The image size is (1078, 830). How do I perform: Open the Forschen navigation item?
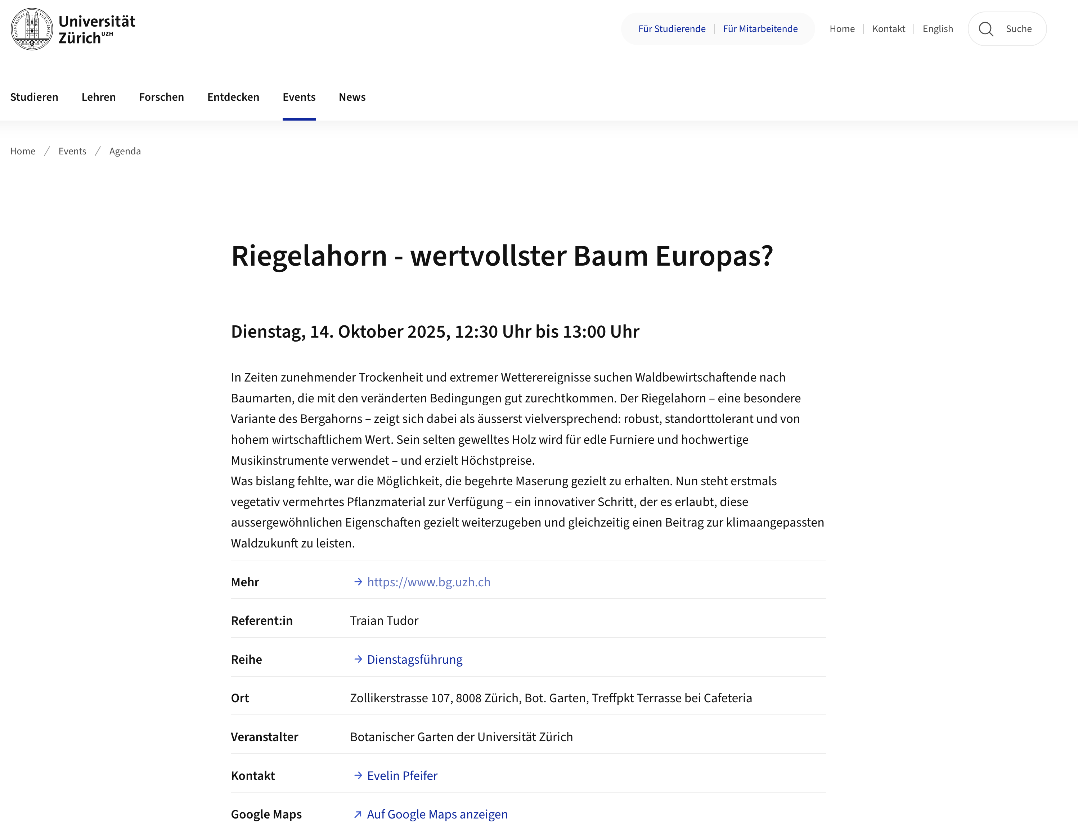pyautogui.click(x=161, y=97)
